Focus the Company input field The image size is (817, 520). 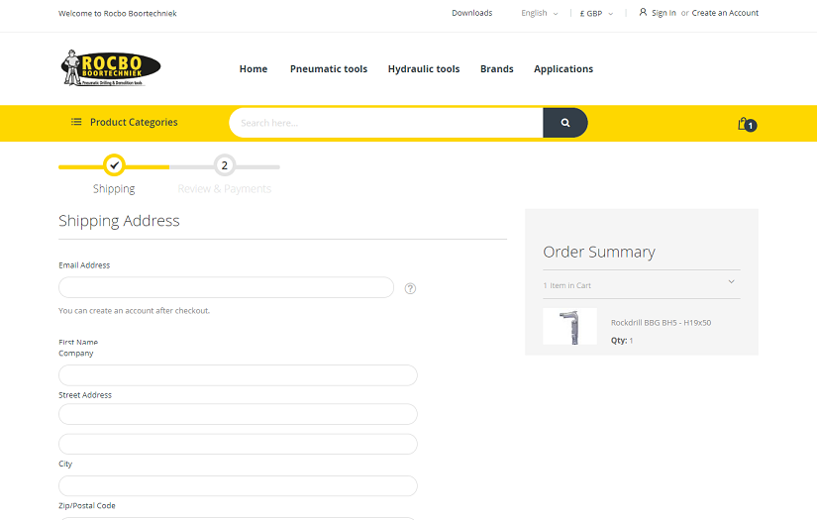click(x=238, y=375)
